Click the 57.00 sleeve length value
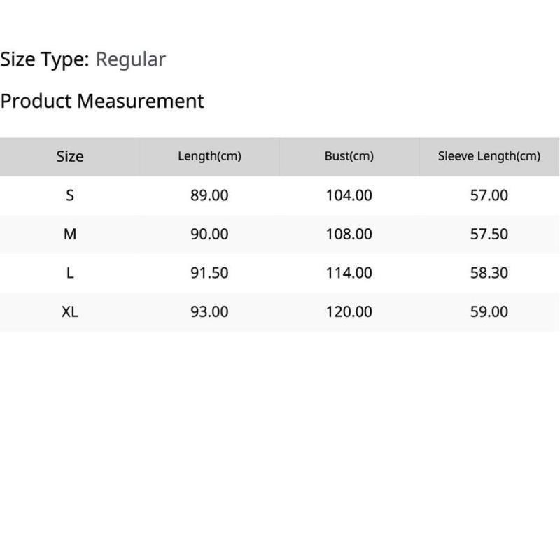Image resolution: width=560 pixels, height=560 pixels. point(489,195)
